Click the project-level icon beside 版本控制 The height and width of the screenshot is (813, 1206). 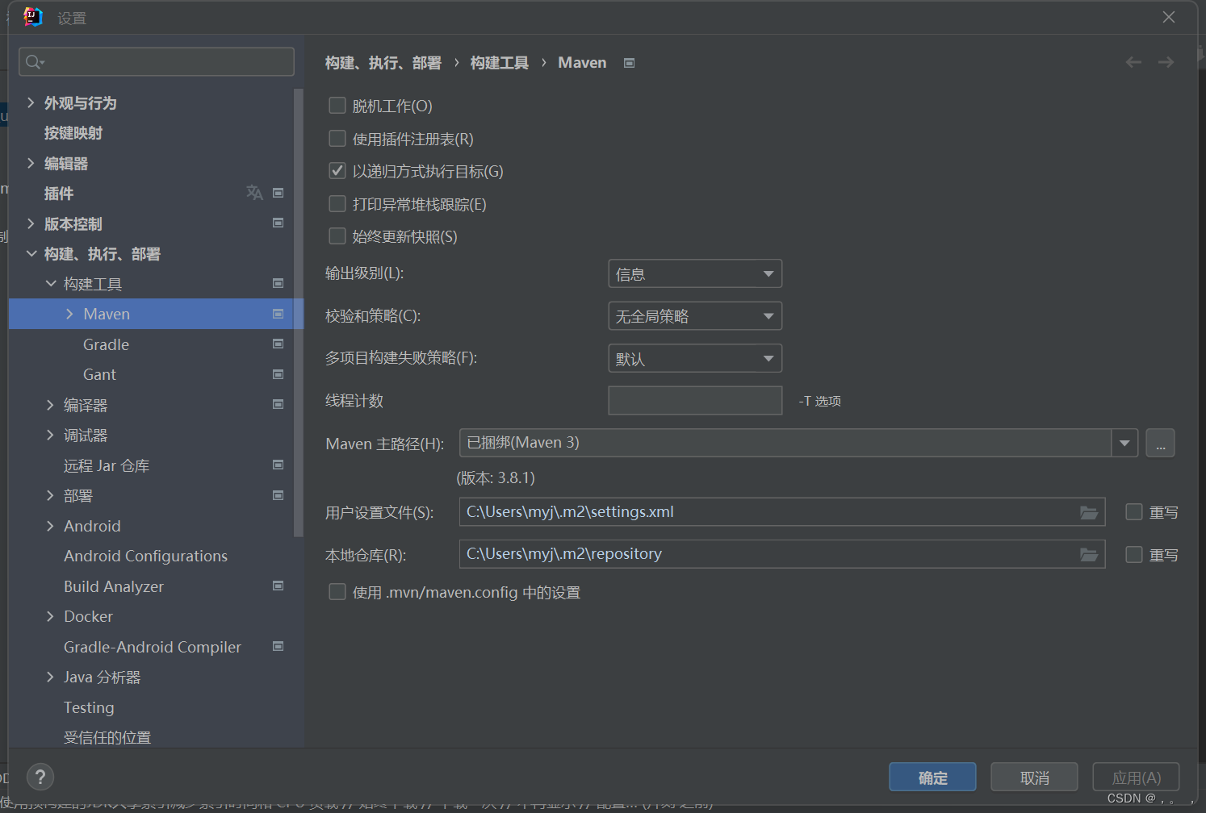tap(278, 223)
